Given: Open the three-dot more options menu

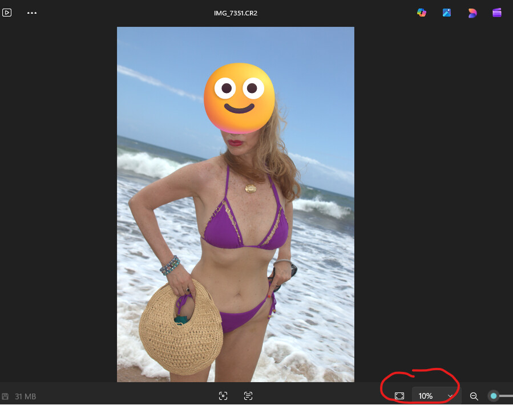Looking at the screenshot, I should point(32,13).
